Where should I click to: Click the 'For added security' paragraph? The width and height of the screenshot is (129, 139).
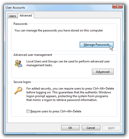click(70, 94)
